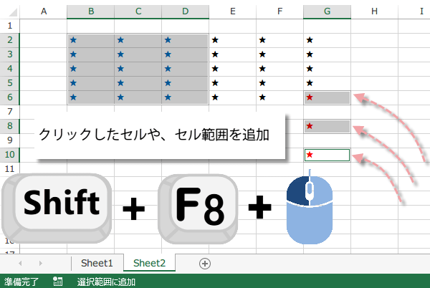
Task: Click the macro recording icon in status bar
Action: 57,282
